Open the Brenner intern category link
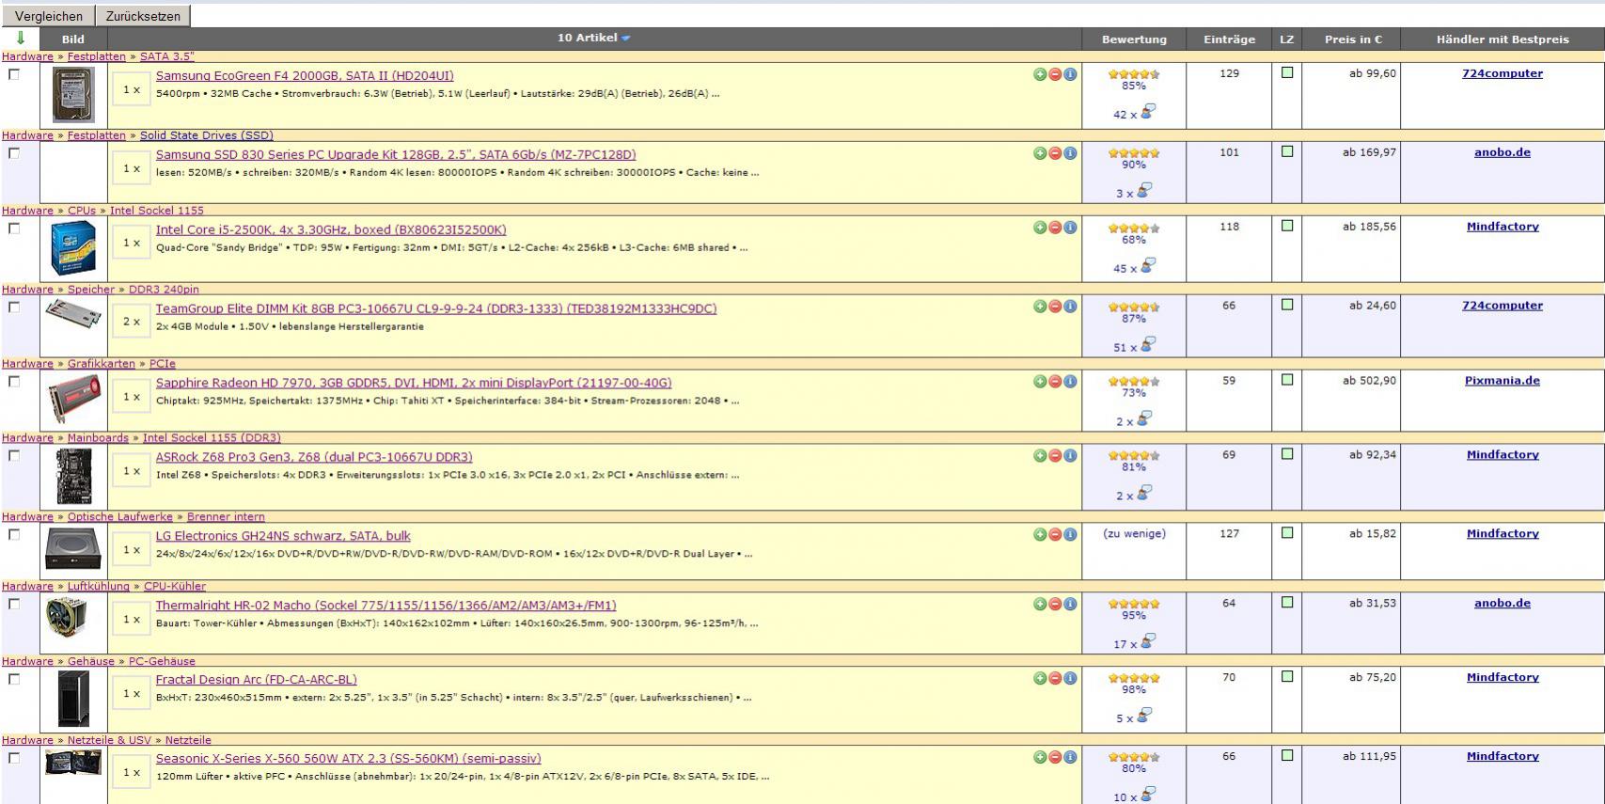 pyautogui.click(x=226, y=517)
